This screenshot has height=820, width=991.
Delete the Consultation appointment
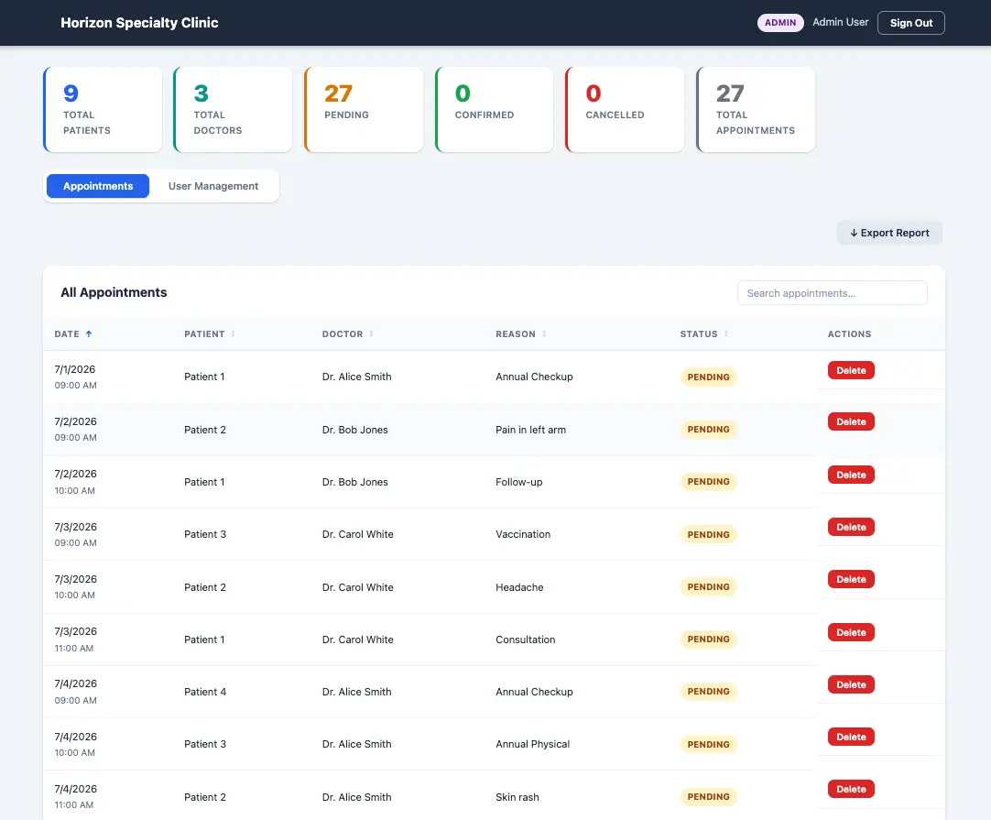[851, 632]
